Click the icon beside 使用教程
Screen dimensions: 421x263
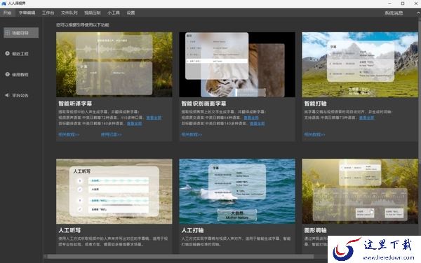click(8, 74)
